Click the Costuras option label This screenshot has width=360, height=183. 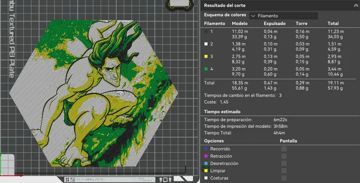point(219,178)
